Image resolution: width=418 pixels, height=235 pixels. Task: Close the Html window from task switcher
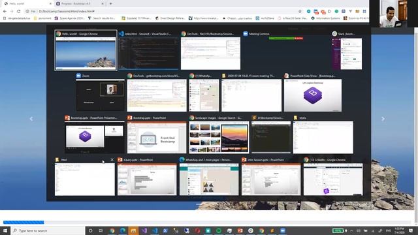tap(112, 160)
